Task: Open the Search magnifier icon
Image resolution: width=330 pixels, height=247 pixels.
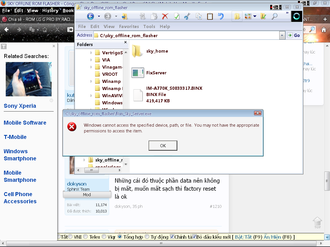Action: pos(274,16)
